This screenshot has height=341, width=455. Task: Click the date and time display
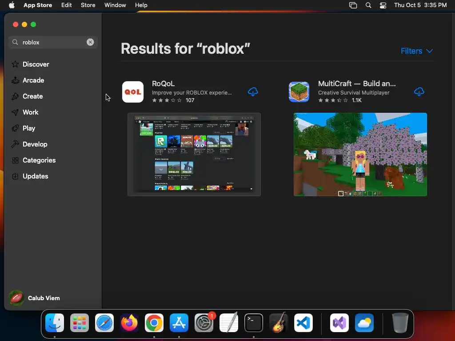point(420,5)
